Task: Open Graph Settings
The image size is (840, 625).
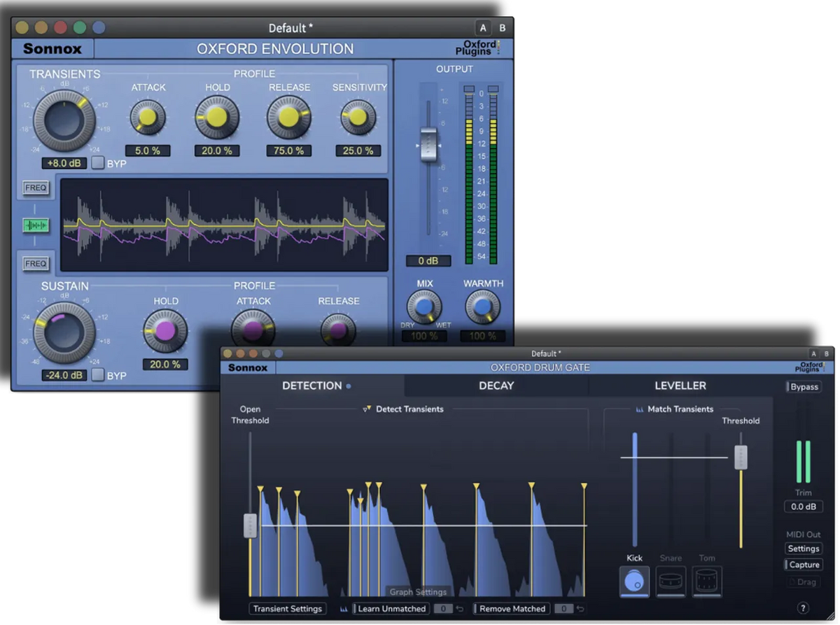Action: (x=418, y=591)
